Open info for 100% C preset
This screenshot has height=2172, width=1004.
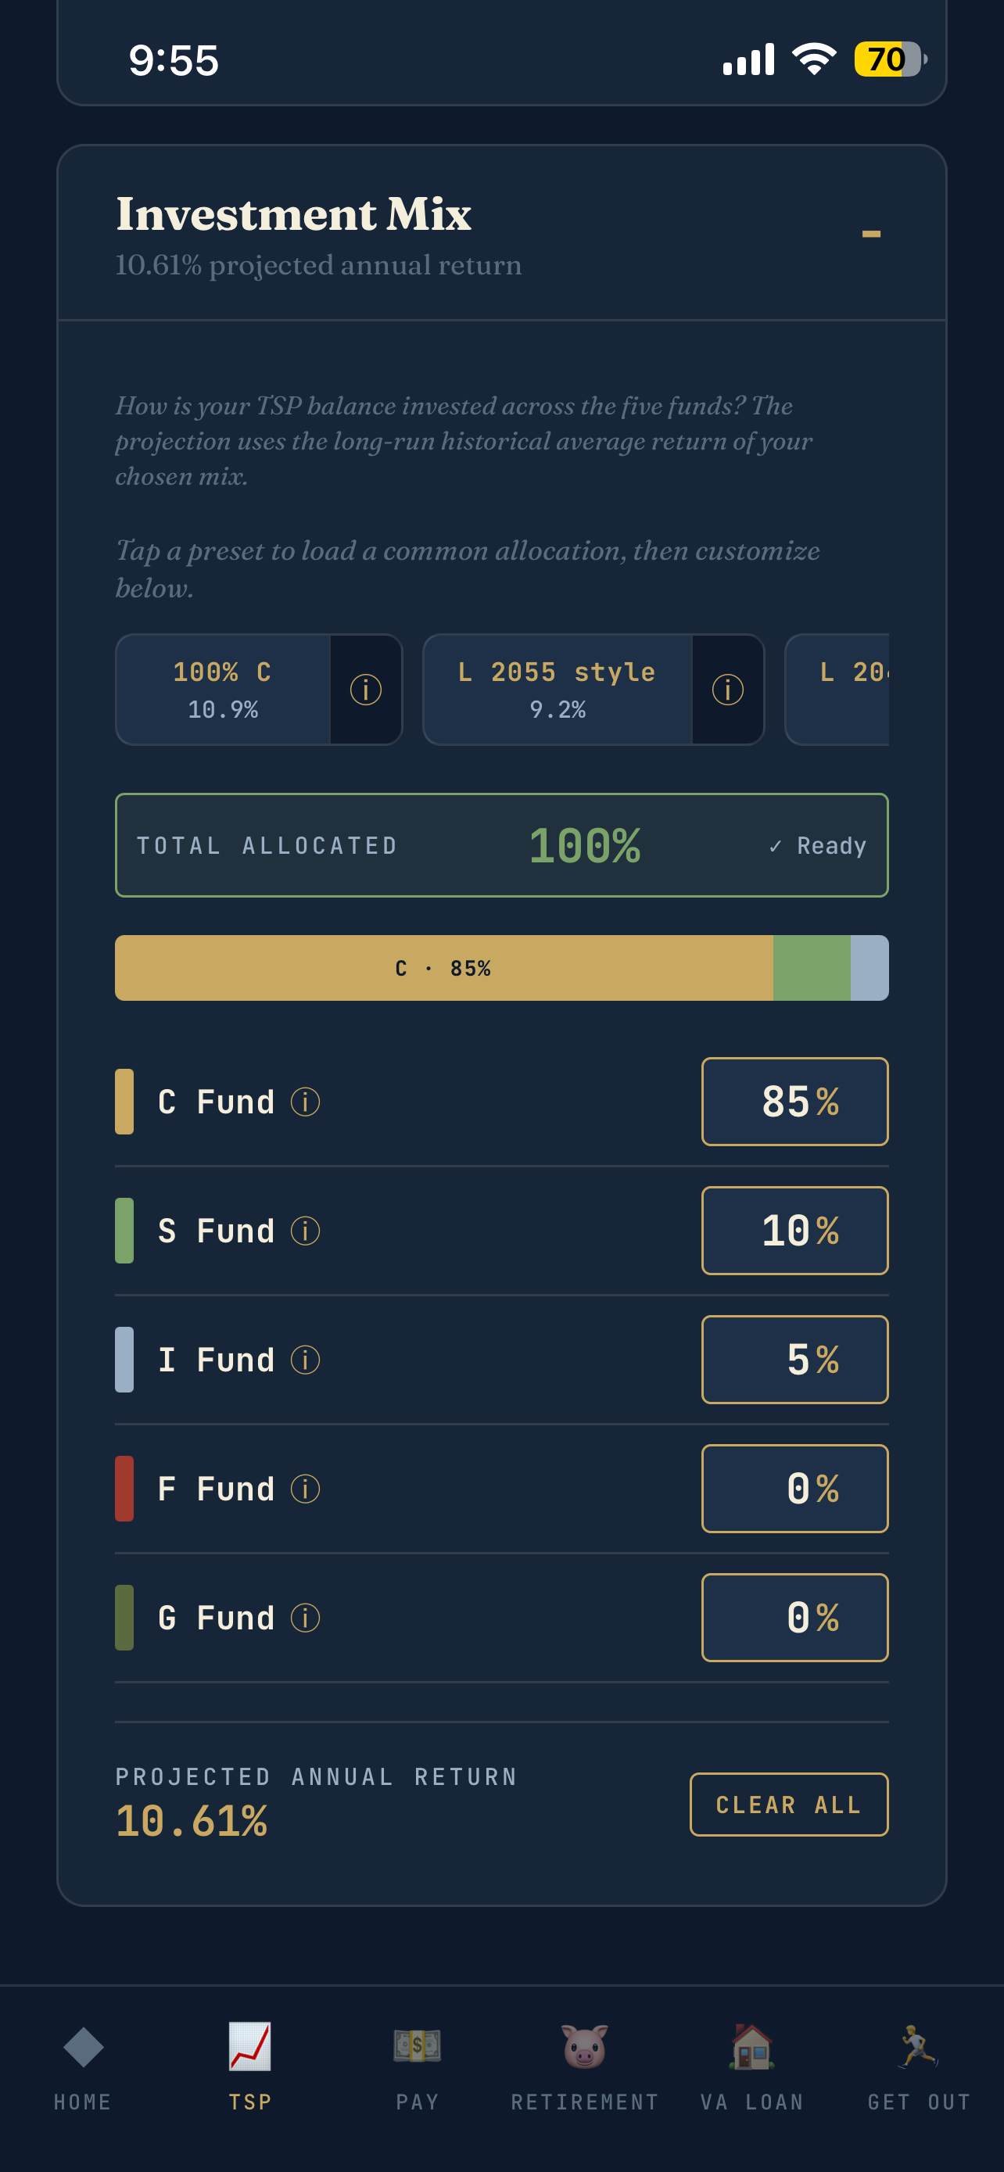point(365,690)
